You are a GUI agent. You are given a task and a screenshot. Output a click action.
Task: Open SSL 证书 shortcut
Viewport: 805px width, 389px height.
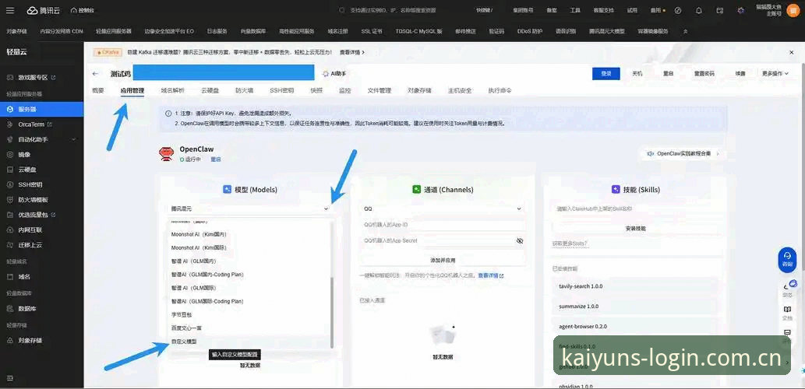point(373,31)
